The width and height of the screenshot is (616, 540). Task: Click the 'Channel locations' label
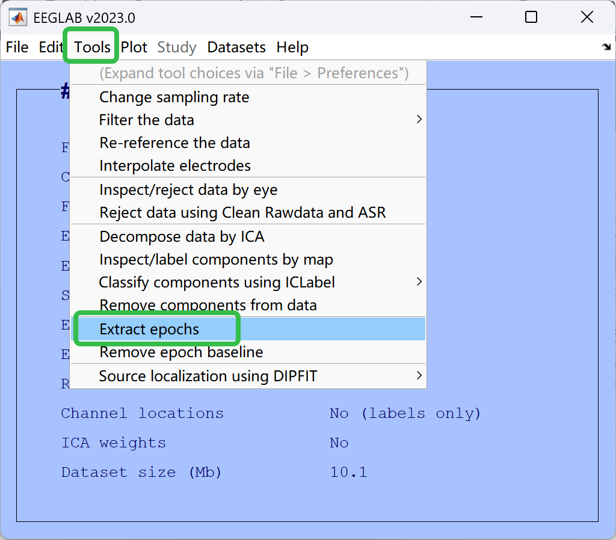(142, 414)
